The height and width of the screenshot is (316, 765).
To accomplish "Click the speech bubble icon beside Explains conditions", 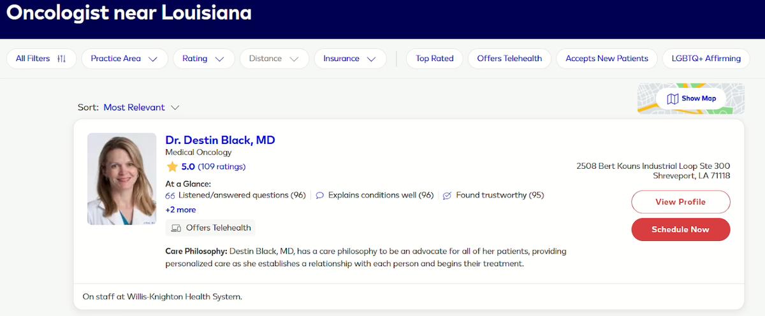I will pos(320,196).
